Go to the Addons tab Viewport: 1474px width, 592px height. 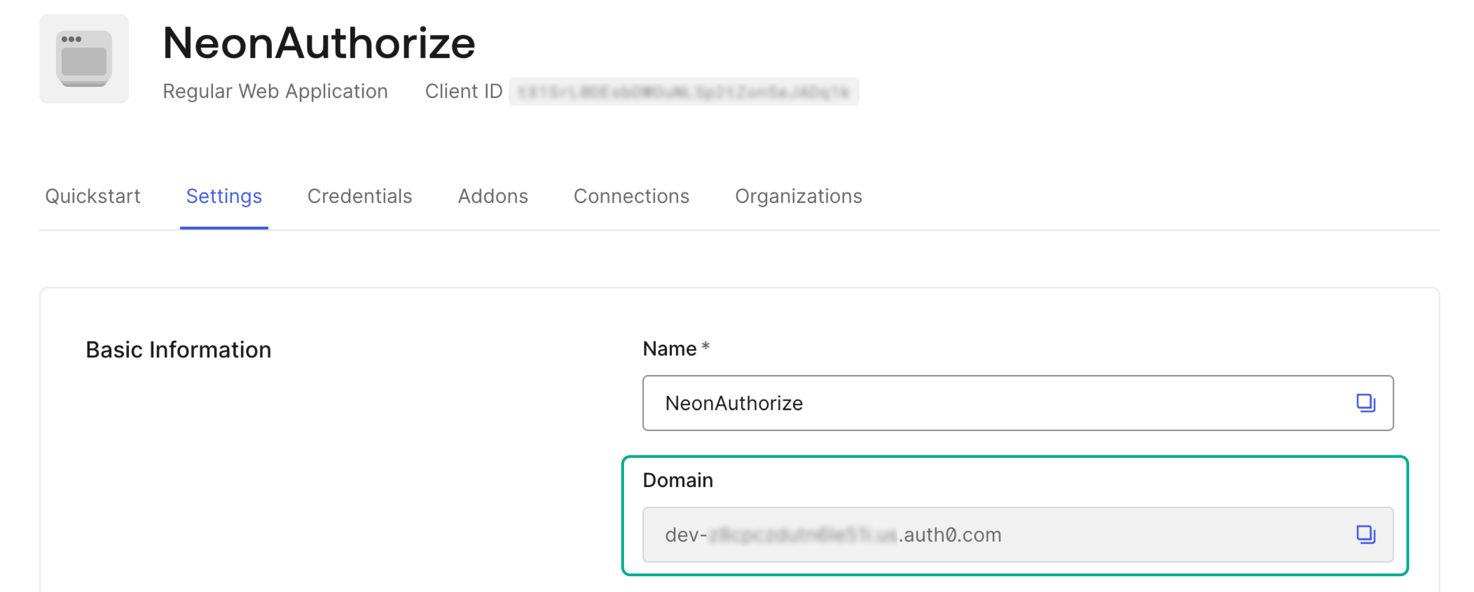[493, 196]
